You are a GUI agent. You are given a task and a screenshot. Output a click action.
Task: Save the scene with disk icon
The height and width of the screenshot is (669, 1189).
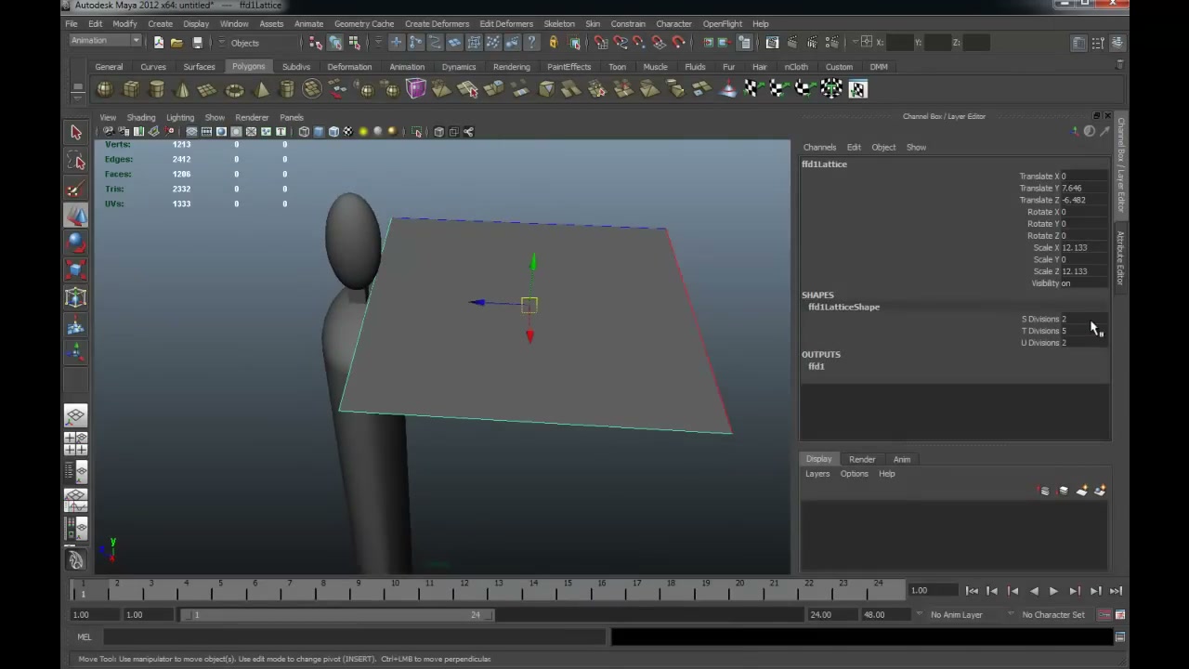197,43
